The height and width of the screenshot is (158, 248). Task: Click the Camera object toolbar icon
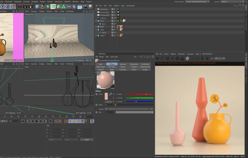click(x=85, y=7)
